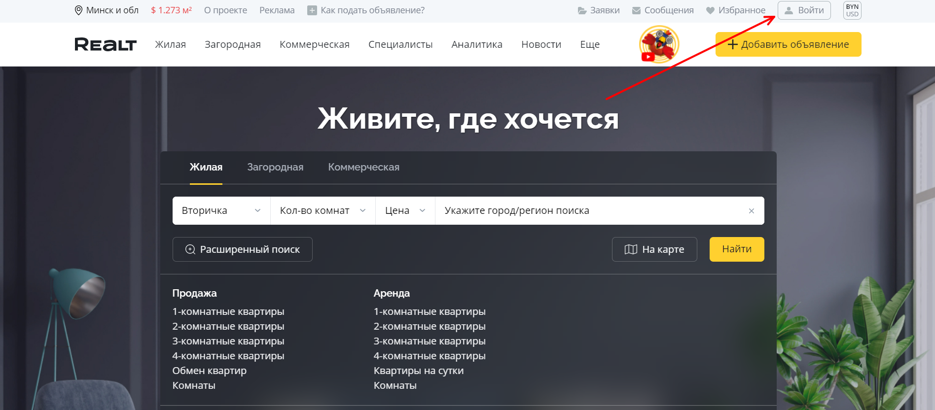Open Комнаты under Продажа

coord(194,385)
